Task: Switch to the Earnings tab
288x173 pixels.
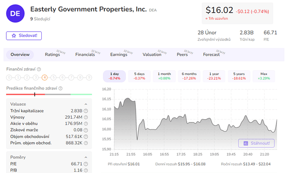Action: click(x=119, y=55)
